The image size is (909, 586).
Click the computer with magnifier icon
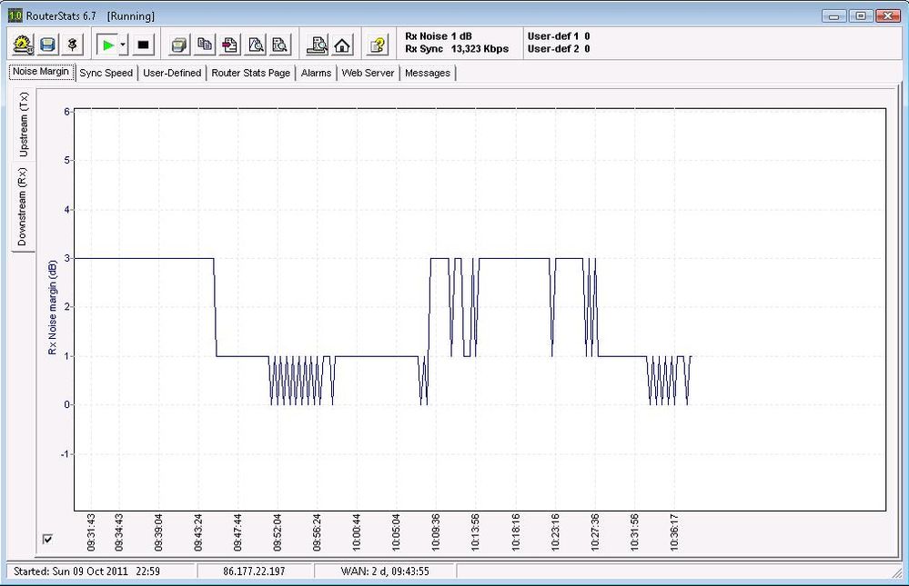point(317,44)
